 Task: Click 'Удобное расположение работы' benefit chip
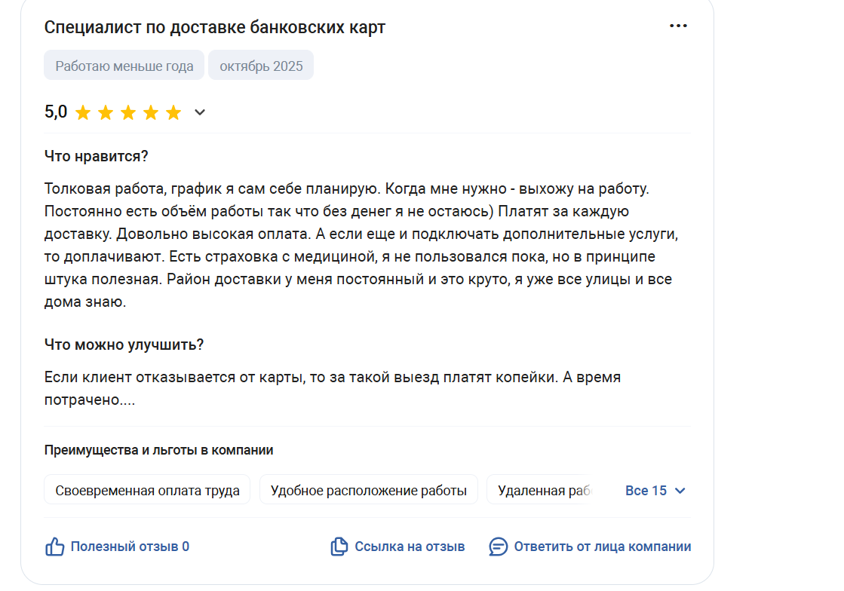369,491
